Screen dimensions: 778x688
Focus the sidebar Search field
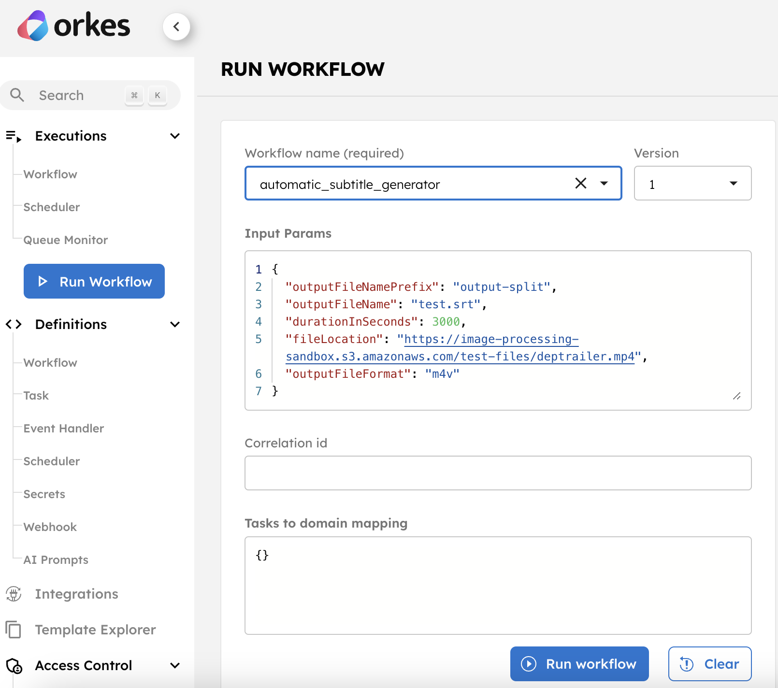(90, 95)
